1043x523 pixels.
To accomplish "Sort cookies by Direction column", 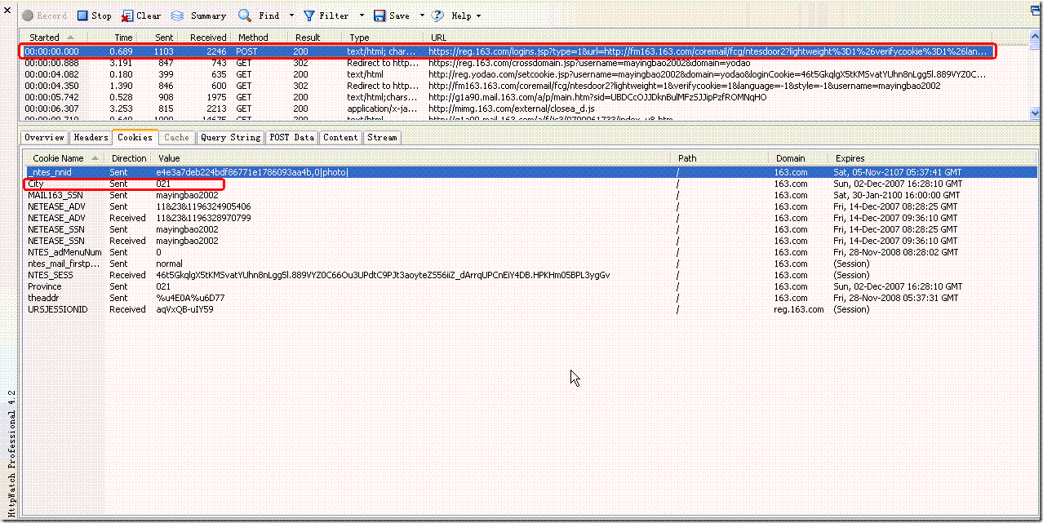I will [x=128, y=158].
